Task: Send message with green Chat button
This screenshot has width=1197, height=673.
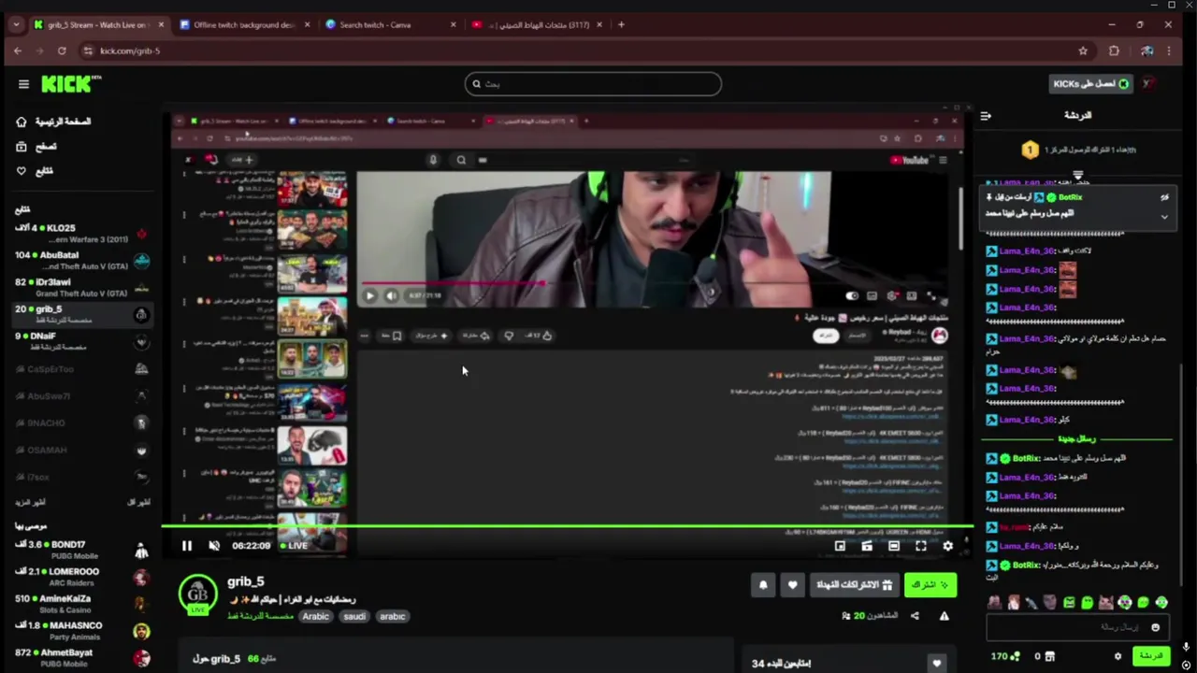Action: (x=1150, y=656)
